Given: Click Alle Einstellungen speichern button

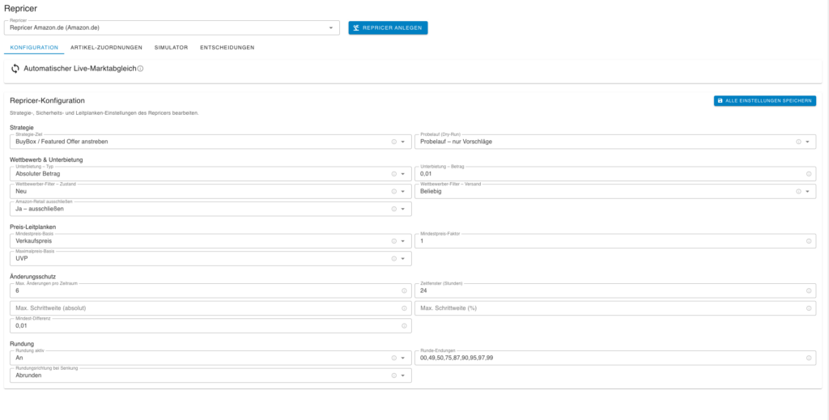Looking at the screenshot, I should (x=764, y=100).
